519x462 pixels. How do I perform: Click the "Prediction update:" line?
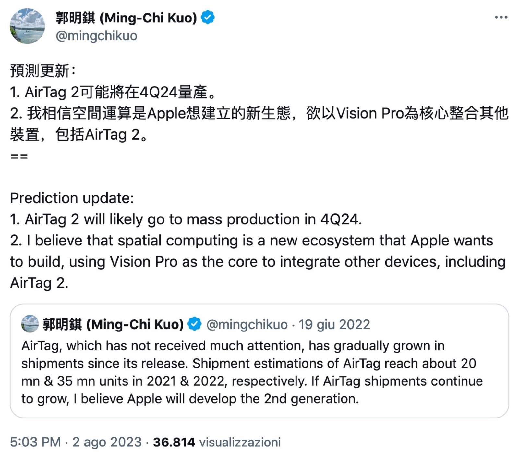(72, 198)
